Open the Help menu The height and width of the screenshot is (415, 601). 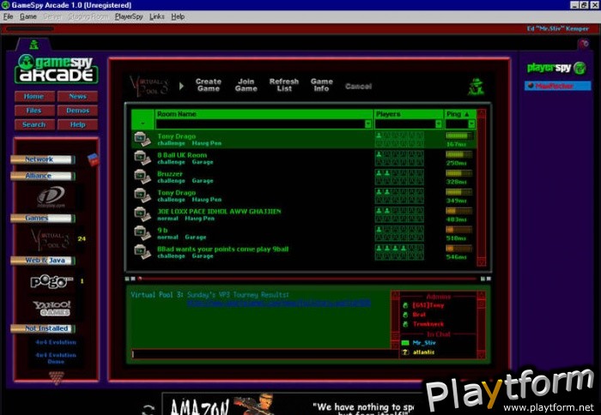[x=178, y=16]
